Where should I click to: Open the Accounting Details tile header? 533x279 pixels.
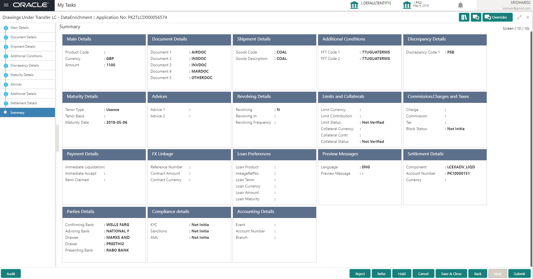click(275, 212)
